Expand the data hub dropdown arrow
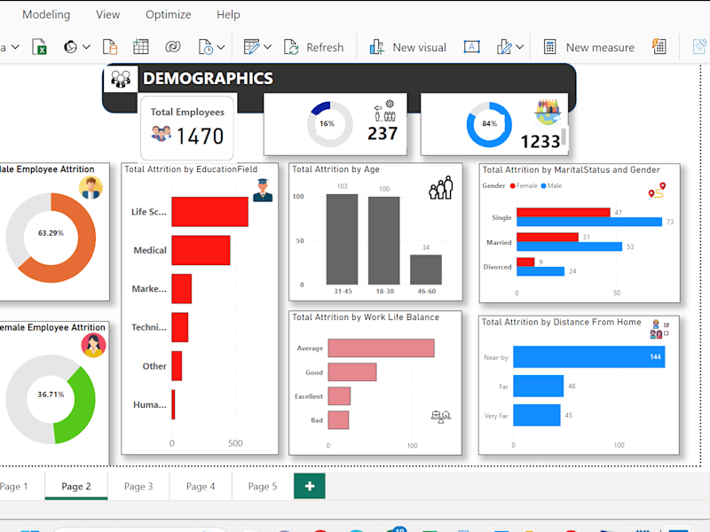Screen dimensions: 710x532 [x=86, y=47]
